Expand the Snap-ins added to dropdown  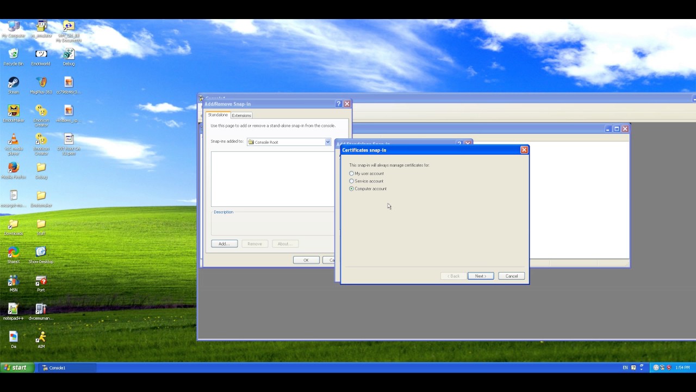[327, 142]
